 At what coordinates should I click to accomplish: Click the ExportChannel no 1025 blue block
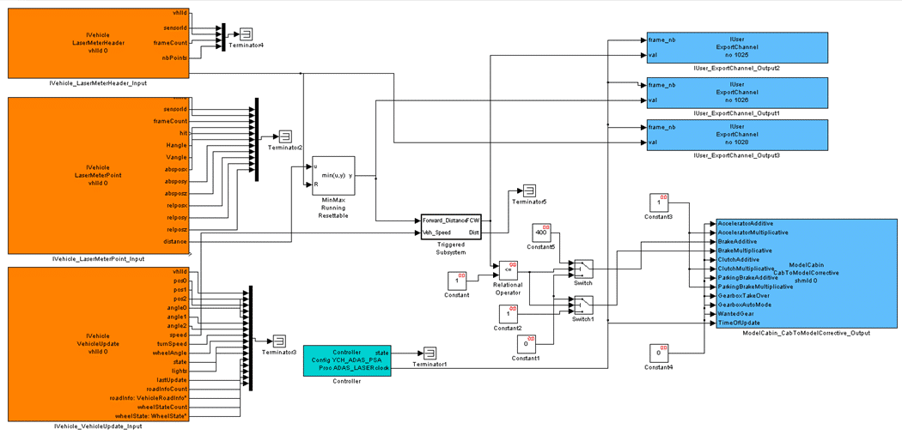[737, 48]
